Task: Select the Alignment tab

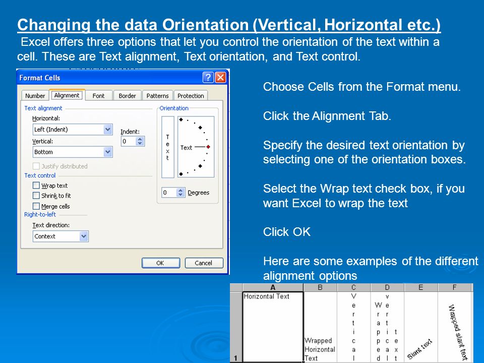Action: point(67,95)
